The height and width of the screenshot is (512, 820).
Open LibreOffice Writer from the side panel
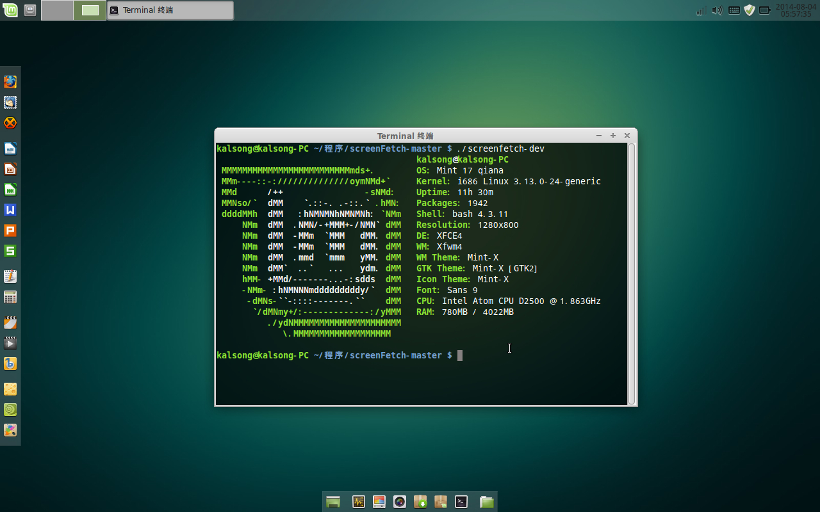click(10, 148)
